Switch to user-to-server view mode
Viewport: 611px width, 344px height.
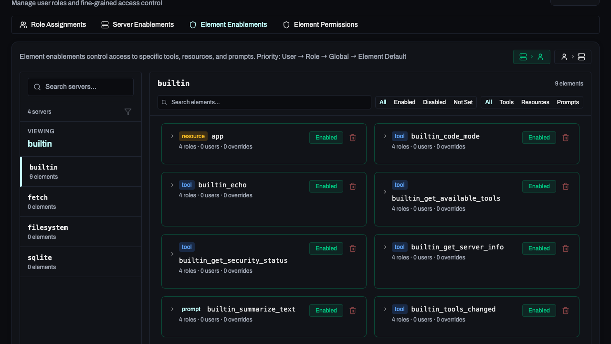click(x=572, y=57)
